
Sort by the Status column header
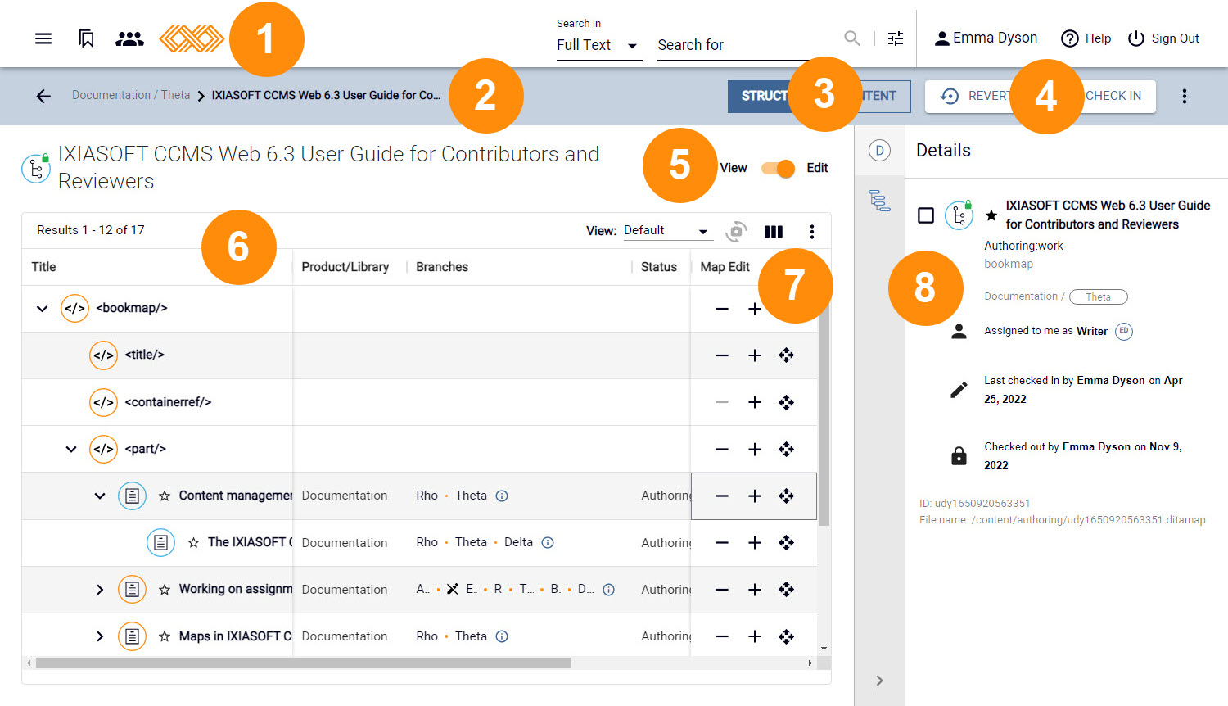click(659, 267)
